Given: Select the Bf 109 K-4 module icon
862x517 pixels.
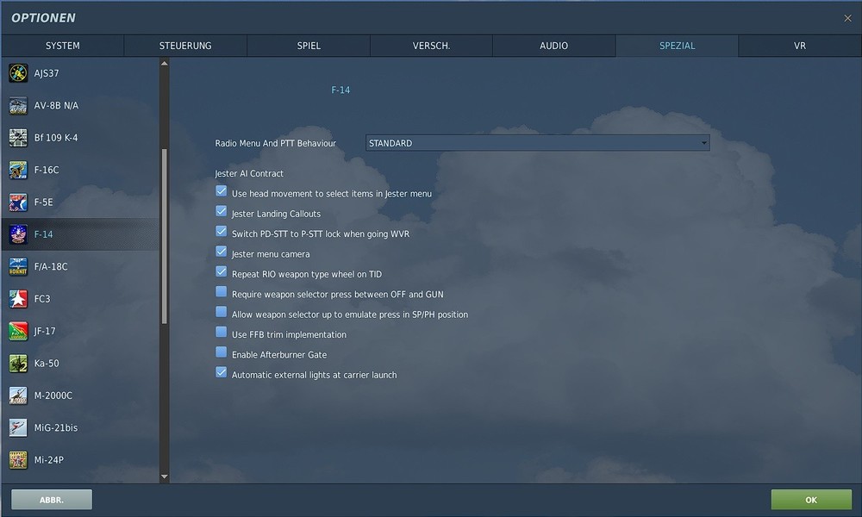Looking at the screenshot, I should [x=18, y=137].
